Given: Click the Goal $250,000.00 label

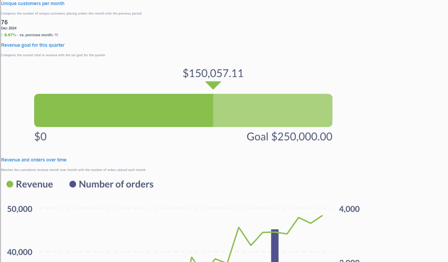Looking at the screenshot, I should 290,137.
